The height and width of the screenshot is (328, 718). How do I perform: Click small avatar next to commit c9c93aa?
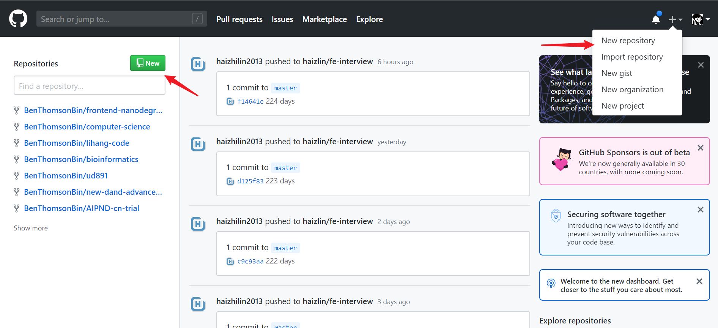pos(230,261)
